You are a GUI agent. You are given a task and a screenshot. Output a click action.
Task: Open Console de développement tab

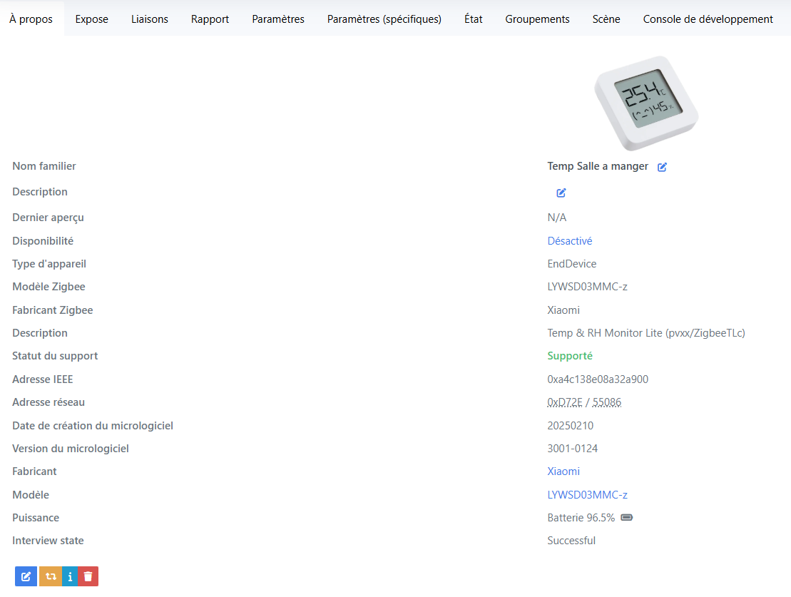pyautogui.click(x=708, y=19)
